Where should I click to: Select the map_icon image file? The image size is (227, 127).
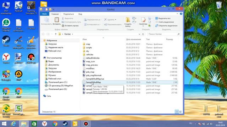90,61
